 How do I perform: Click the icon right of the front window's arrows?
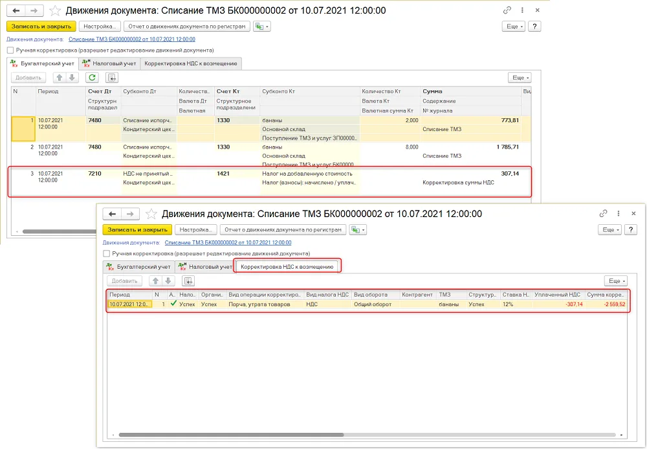click(188, 281)
